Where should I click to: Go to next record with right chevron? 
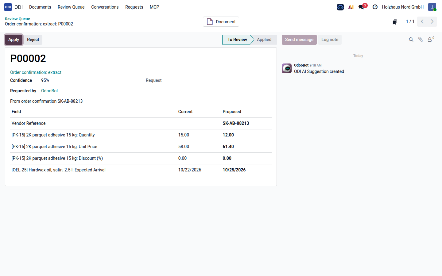coord(432,21)
